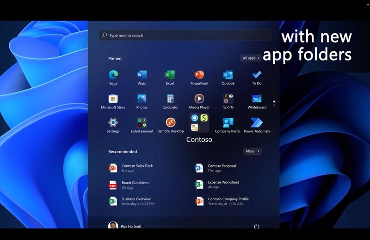Image resolution: width=370 pixels, height=240 pixels.
Task: Launch PowerPoint from the pinned apps
Action: [x=199, y=78]
